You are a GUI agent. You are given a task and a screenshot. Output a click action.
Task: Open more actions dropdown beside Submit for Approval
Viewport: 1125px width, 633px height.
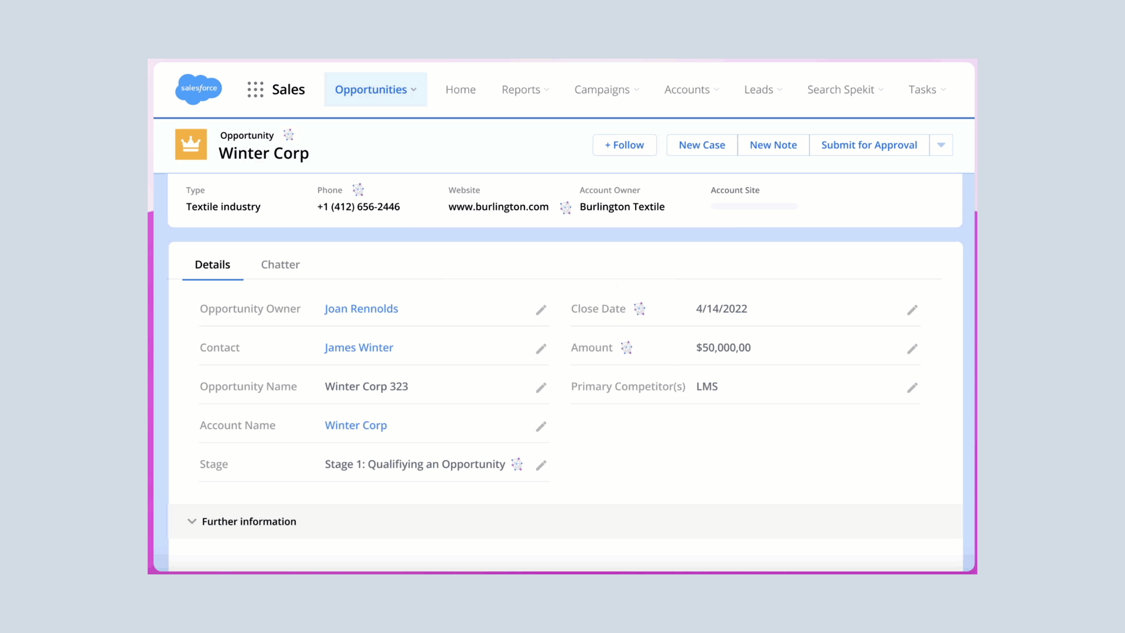[941, 145]
